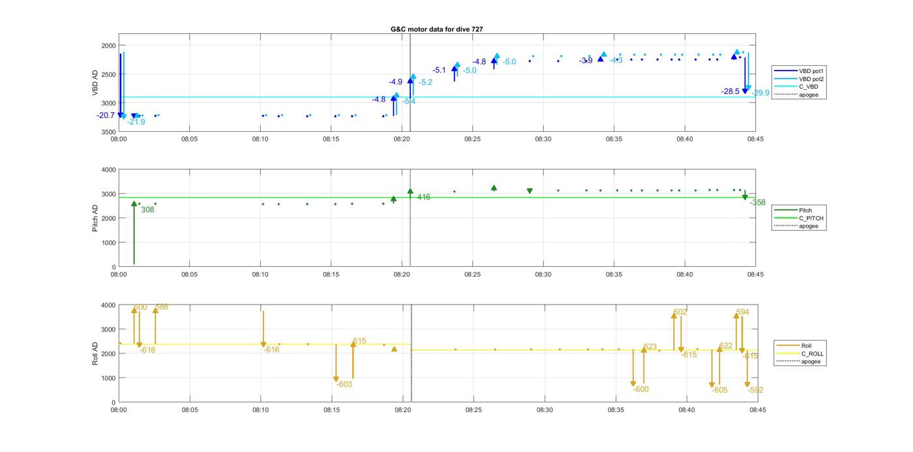Click the '1000' tick on Pitch axis

coord(108,243)
